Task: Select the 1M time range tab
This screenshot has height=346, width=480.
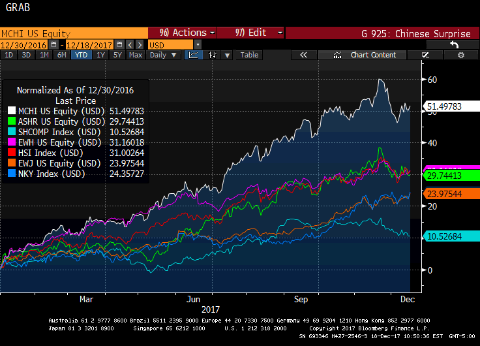Action: [x=44, y=55]
